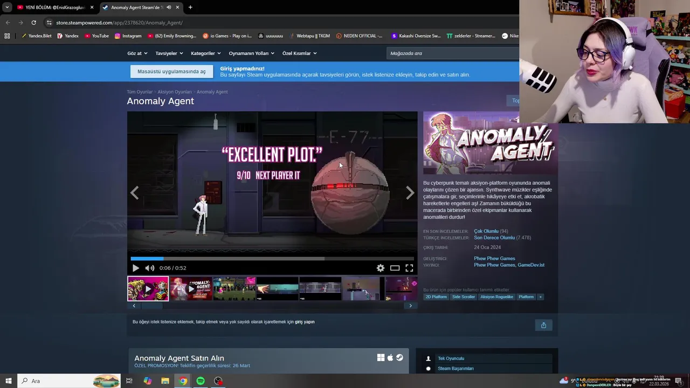The height and width of the screenshot is (388, 690).
Task: Enter fullscreen on the trailer
Action: point(409,268)
